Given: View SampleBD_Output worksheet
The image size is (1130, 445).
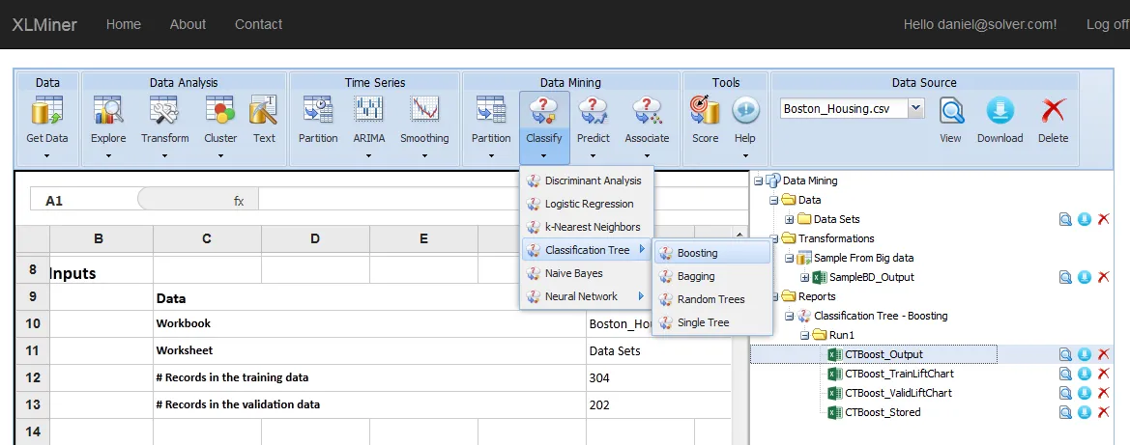Looking at the screenshot, I should [x=1065, y=277].
